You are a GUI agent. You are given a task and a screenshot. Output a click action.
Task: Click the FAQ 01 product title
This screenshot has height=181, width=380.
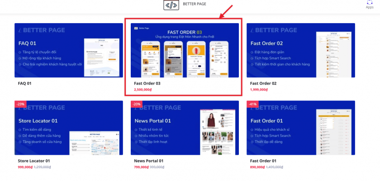pos(25,84)
